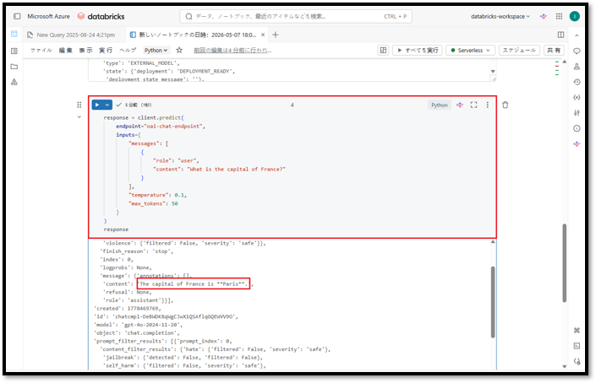Open the cell kebab menu
This screenshot has height=383, width=596.
[488, 105]
